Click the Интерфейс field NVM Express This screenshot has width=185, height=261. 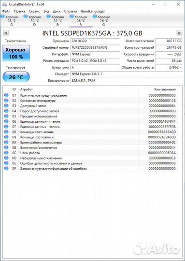tap(95, 54)
